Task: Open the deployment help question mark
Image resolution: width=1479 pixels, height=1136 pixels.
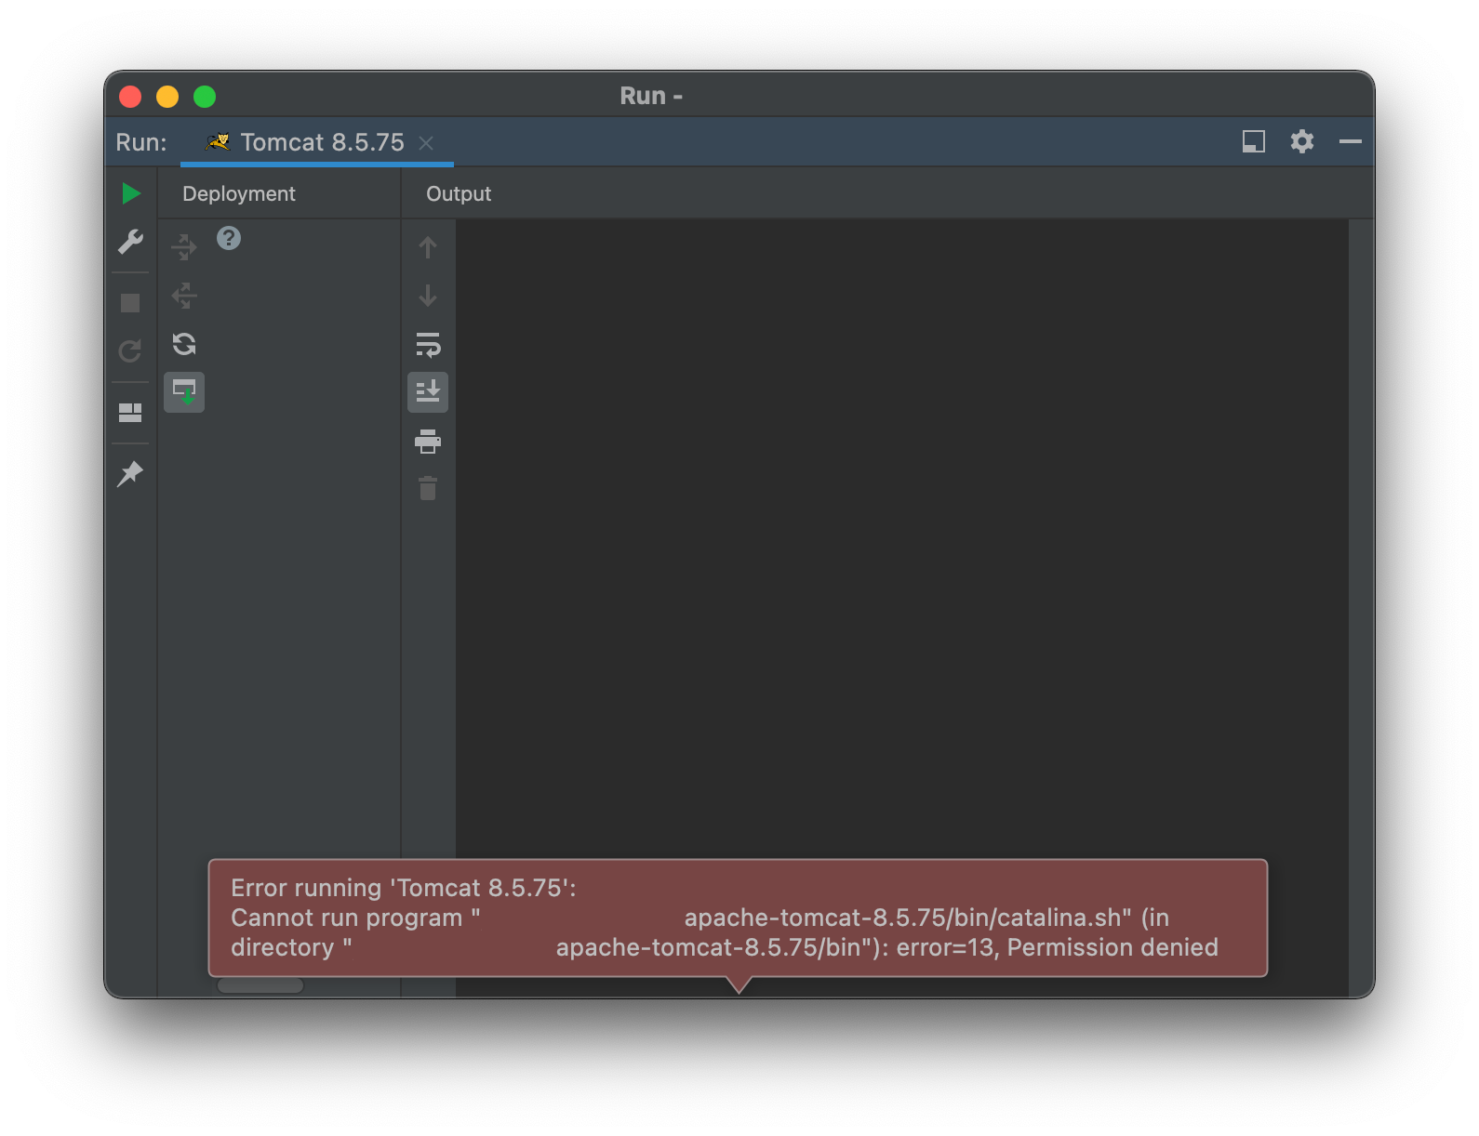Action: pos(229,239)
